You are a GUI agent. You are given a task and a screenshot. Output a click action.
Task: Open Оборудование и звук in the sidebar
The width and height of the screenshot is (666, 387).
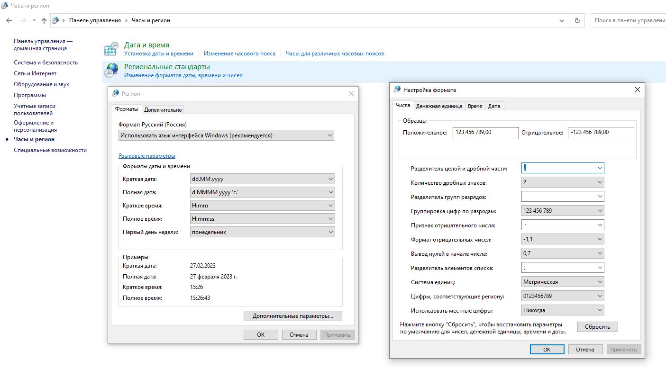click(x=41, y=84)
